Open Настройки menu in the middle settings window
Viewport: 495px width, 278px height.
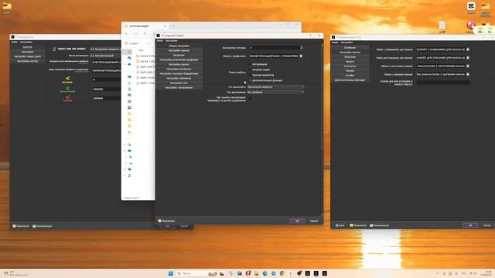pyautogui.click(x=172, y=41)
